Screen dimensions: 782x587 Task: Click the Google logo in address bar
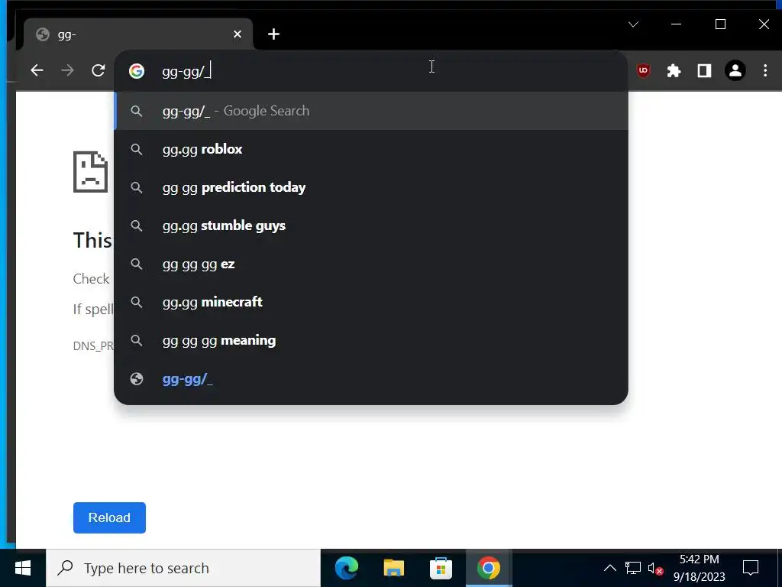(x=137, y=71)
